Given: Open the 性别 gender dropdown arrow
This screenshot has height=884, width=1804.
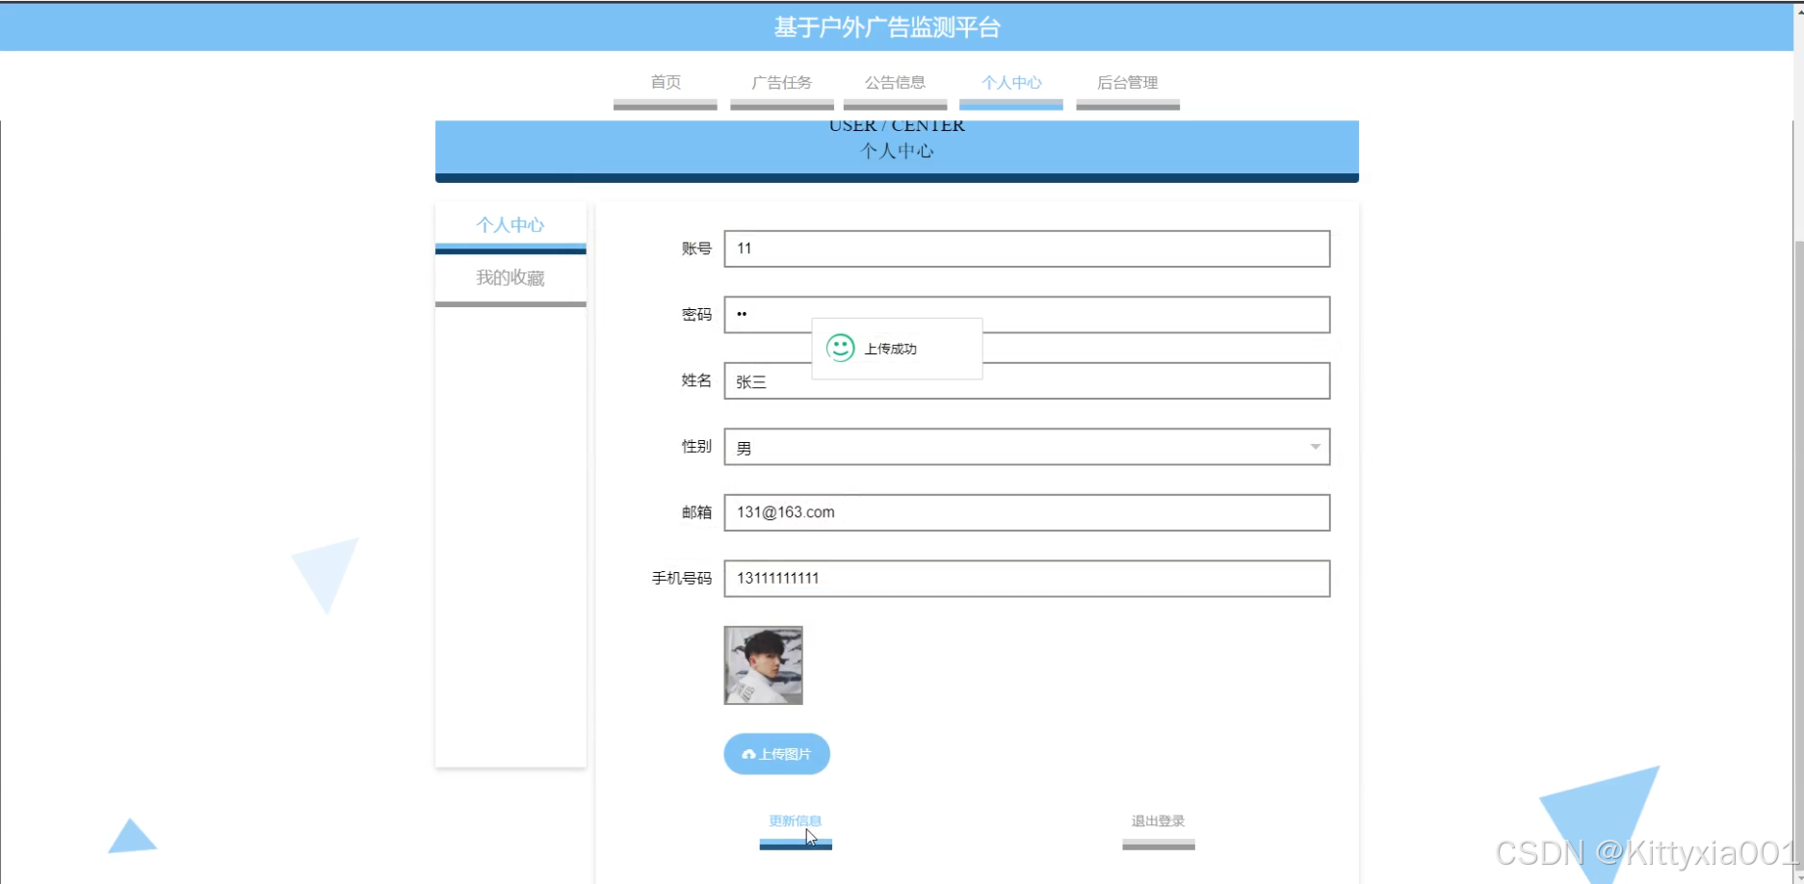Looking at the screenshot, I should 1315,447.
